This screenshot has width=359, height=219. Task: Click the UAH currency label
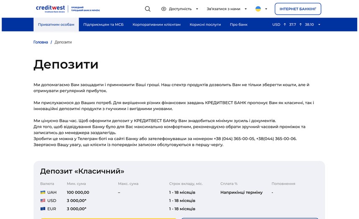(x=52, y=192)
